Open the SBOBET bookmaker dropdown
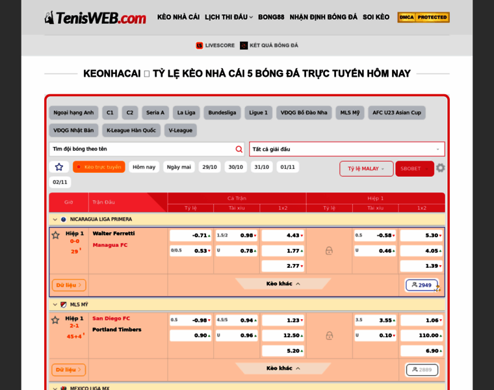This screenshot has height=390, width=494. (415, 168)
